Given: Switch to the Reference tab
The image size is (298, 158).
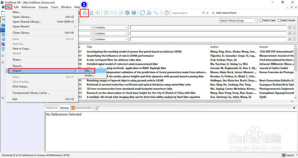Looking at the screenshot, I should (52, 108).
